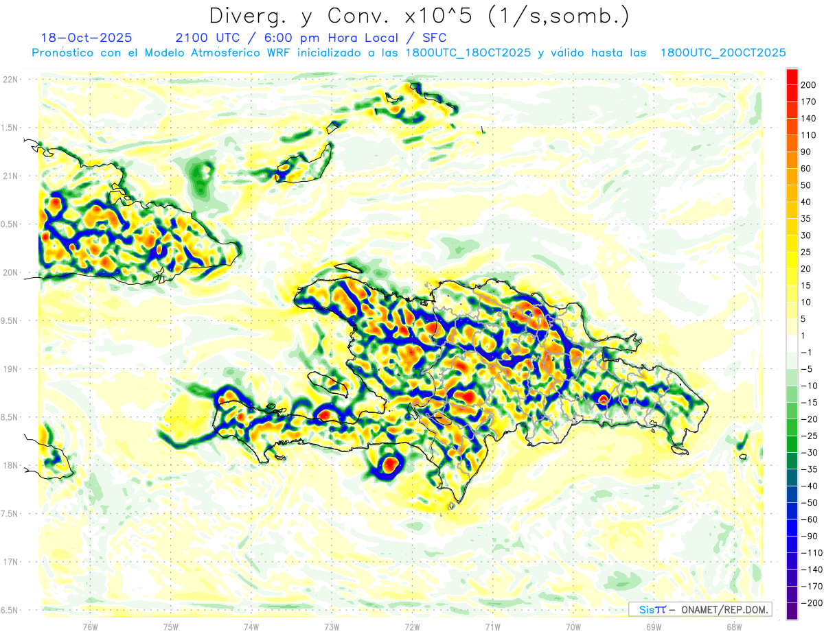Click the "71W" longitude label
Viewport: 824px width, 636px height.
click(492, 627)
